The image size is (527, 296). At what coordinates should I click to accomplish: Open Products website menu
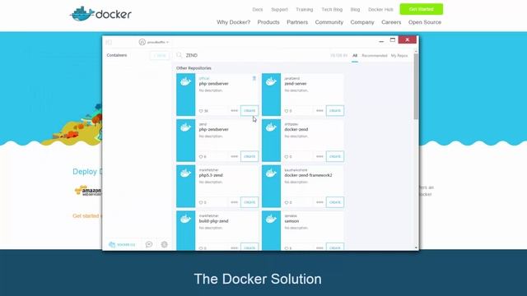pyautogui.click(x=268, y=22)
